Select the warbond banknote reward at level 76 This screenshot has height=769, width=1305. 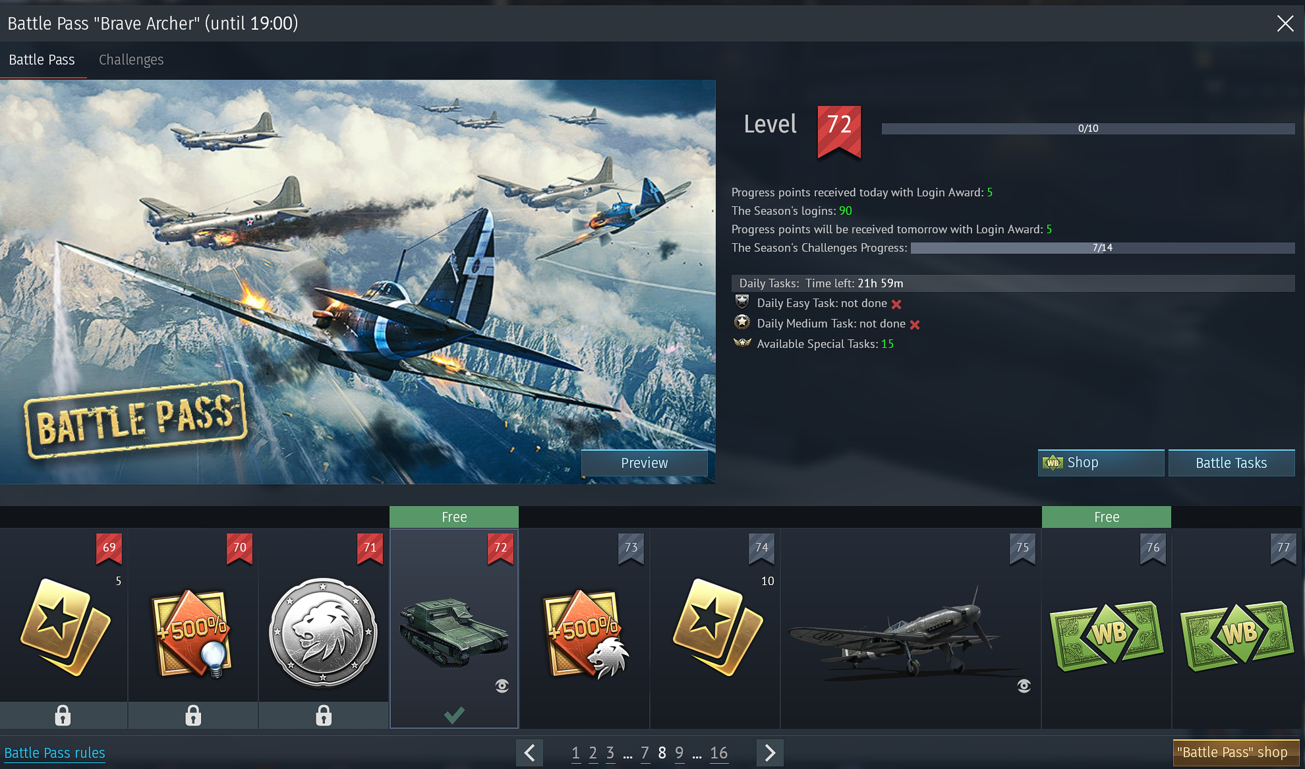(1106, 635)
